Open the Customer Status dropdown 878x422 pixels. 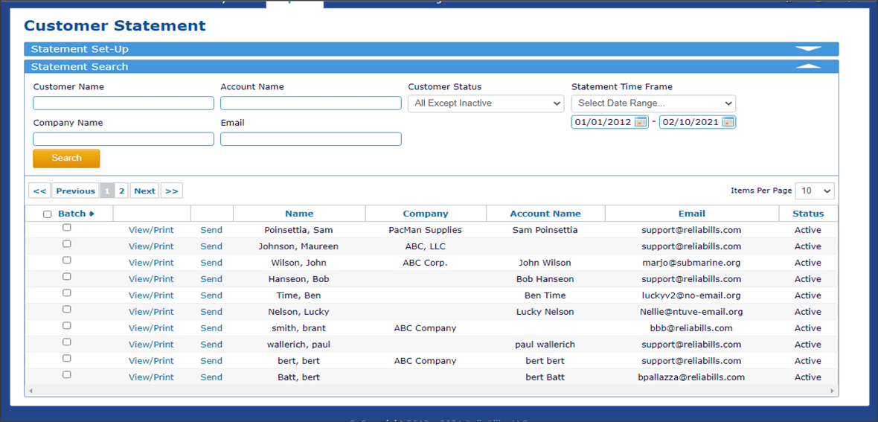click(x=485, y=103)
